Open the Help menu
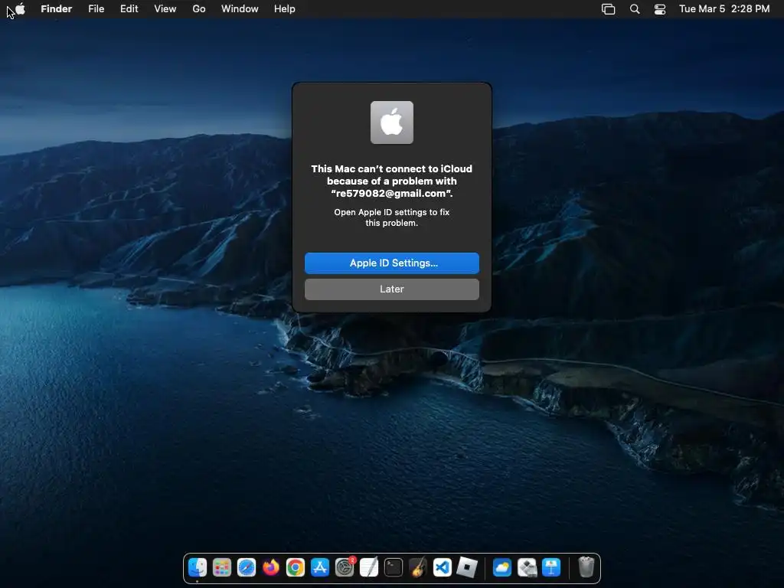 click(x=285, y=8)
